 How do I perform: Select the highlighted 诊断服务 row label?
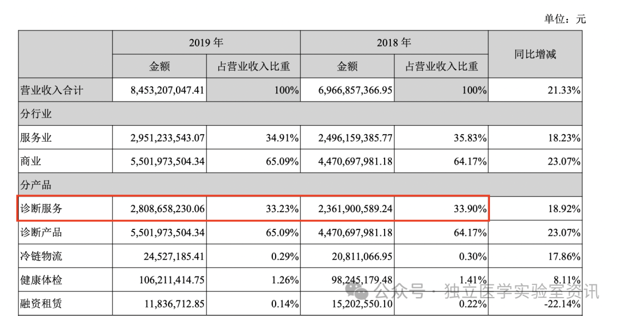(x=41, y=209)
